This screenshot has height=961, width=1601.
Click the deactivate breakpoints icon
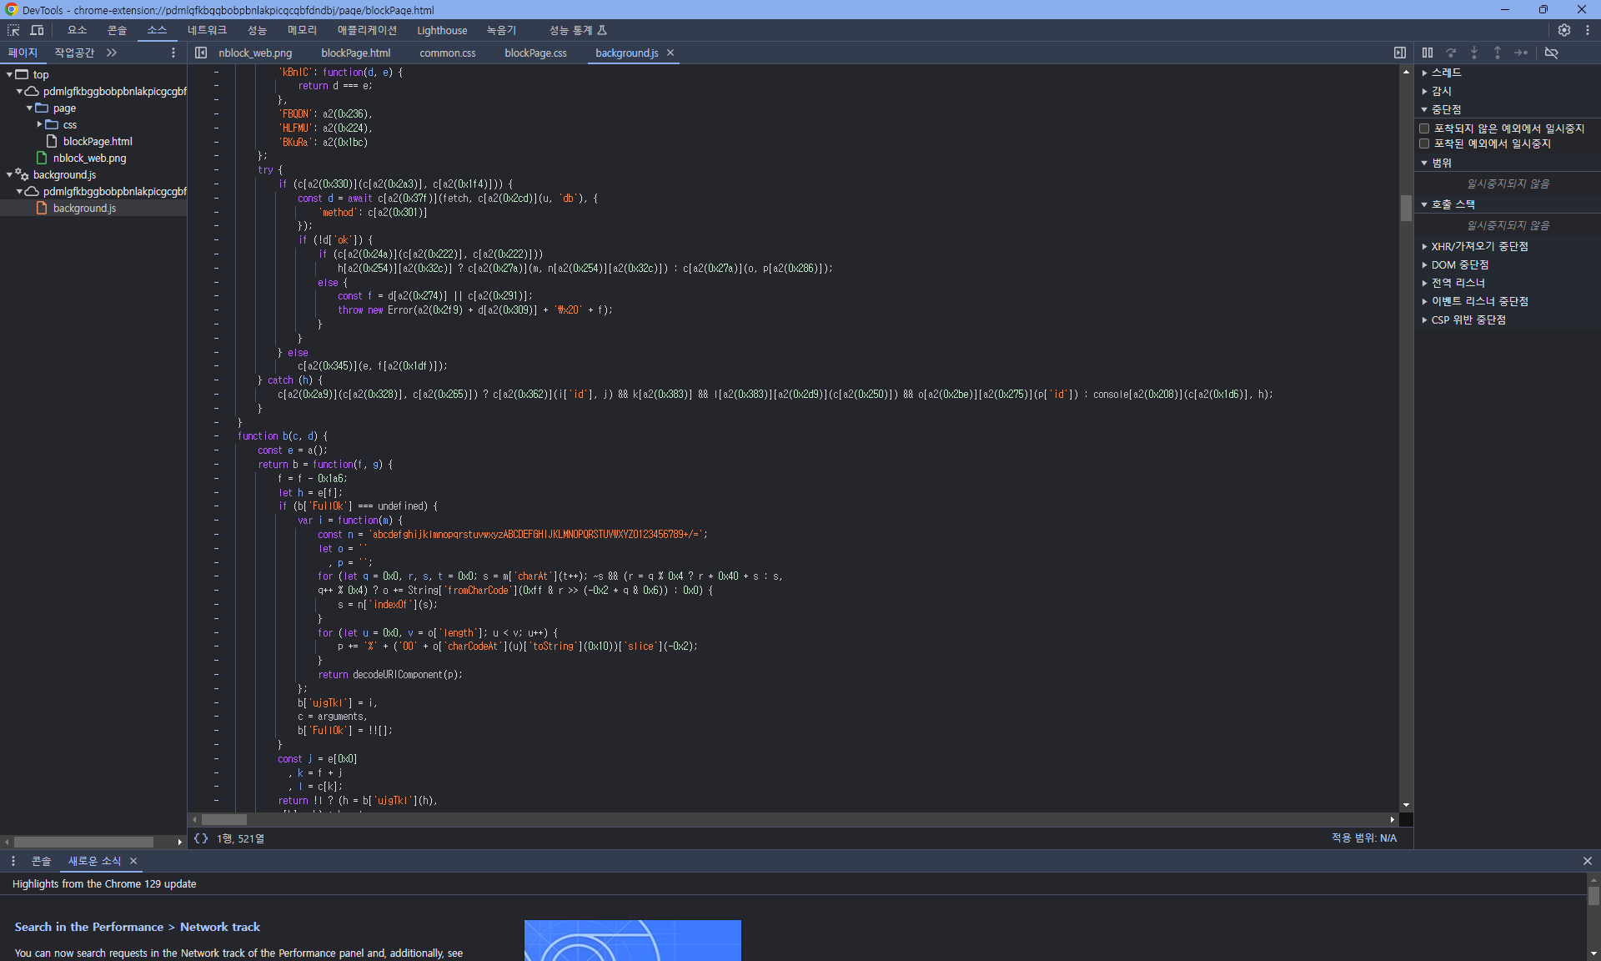click(x=1551, y=53)
